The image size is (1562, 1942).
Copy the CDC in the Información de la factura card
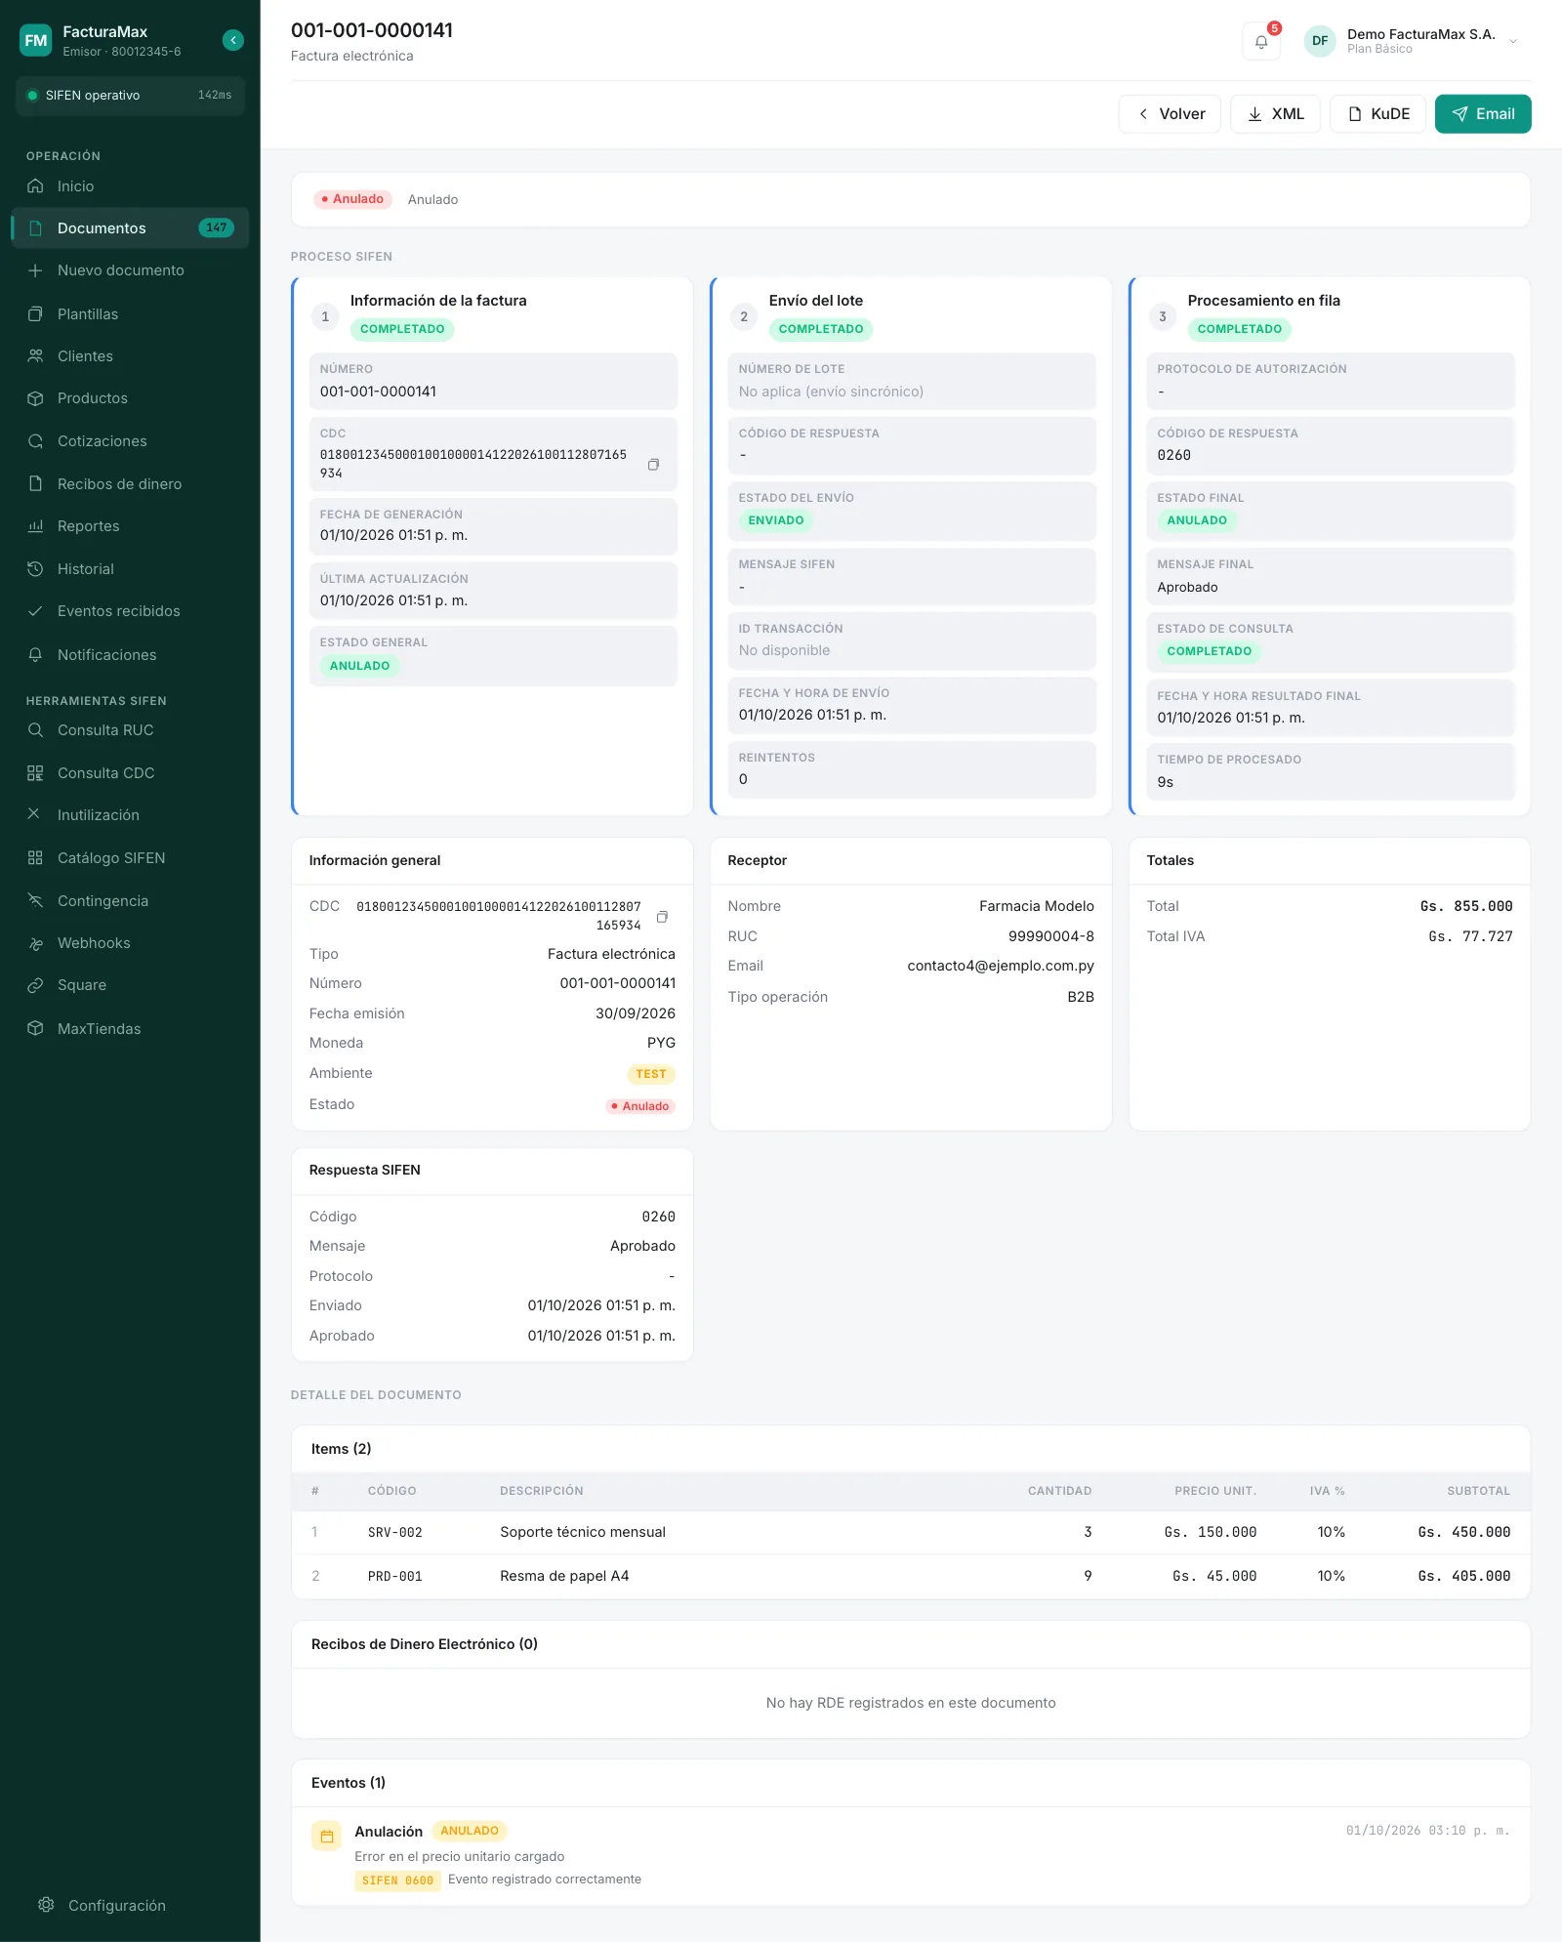point(654,465)
